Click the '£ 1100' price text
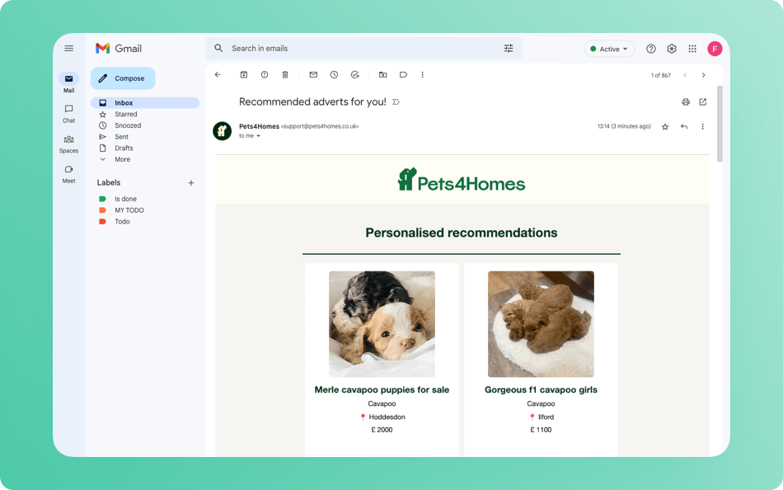This screenshot has width=783, height=490. pyautogui.click(x=541, y=430)
